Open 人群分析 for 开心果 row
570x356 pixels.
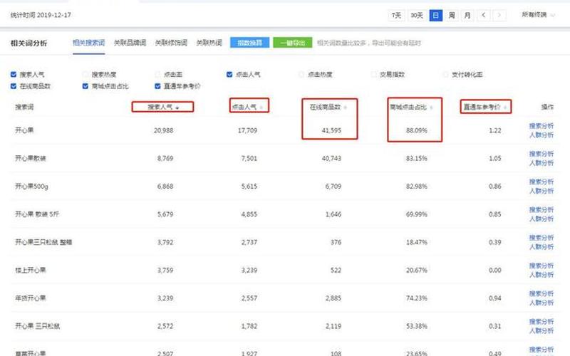tap(541, 135)
